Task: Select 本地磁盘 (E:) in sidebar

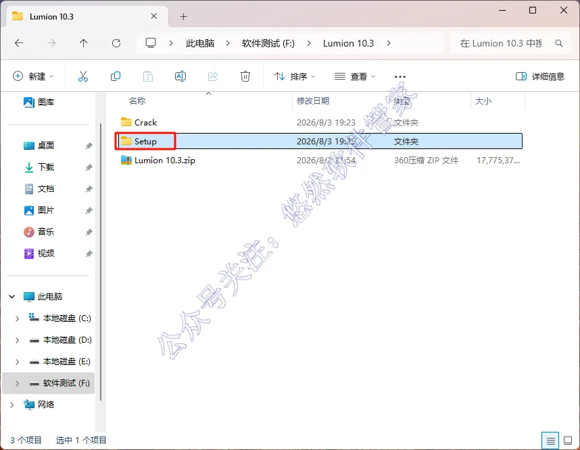Action: [x=66, y=362]
